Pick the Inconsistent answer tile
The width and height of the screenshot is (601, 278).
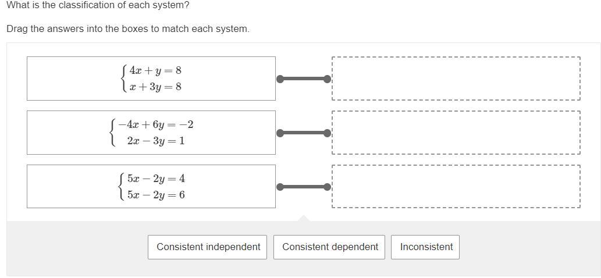[426, 247]
